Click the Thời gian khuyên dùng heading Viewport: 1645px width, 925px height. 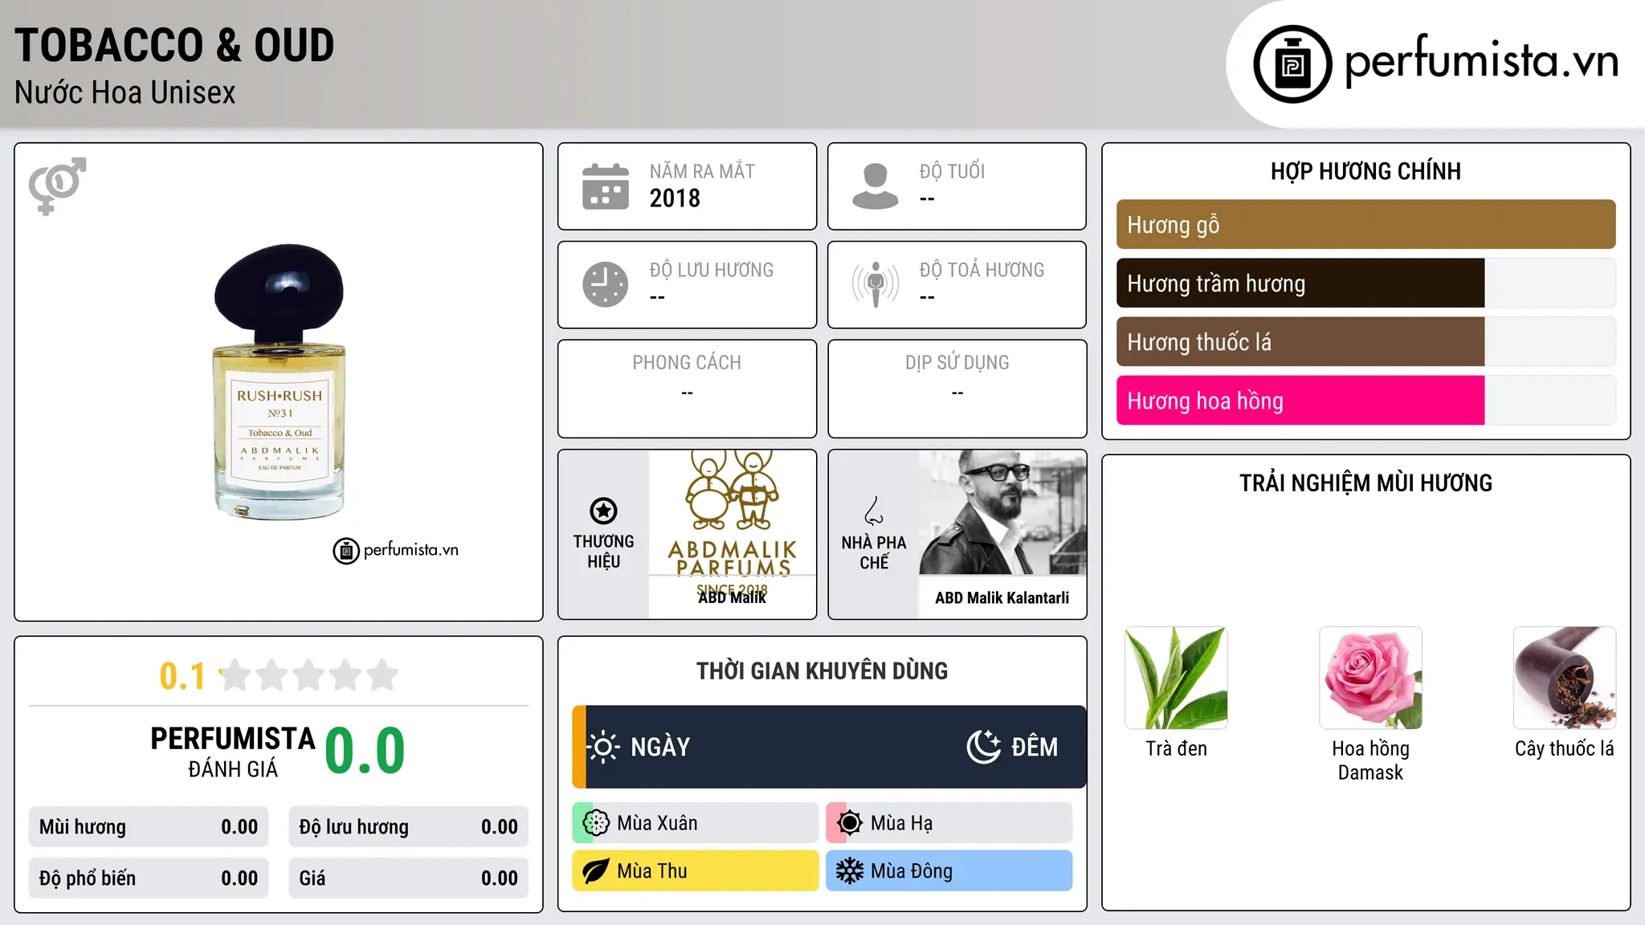(822, 670)
